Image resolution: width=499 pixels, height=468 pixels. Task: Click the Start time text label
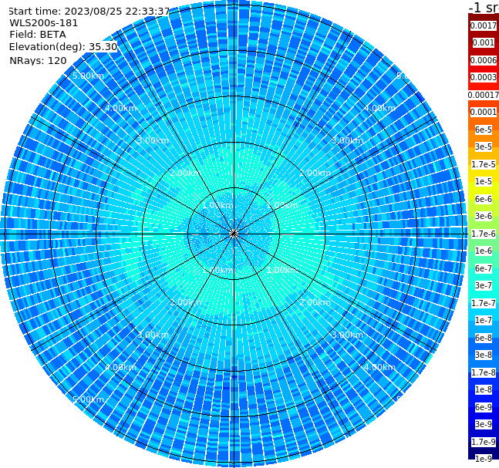click(x=89, y=12)
